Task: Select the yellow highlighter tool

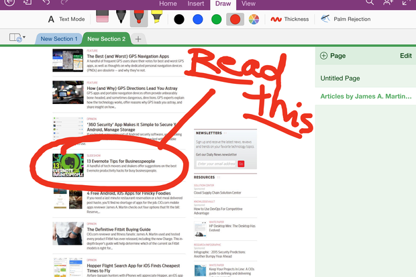Action: tap(157, 17)
